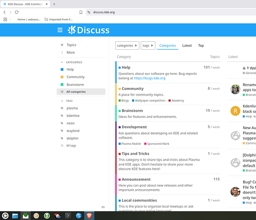This screenshot has width=256, height=220.
Task: Open site settings icon in address bar
Action: pos(89,12)
